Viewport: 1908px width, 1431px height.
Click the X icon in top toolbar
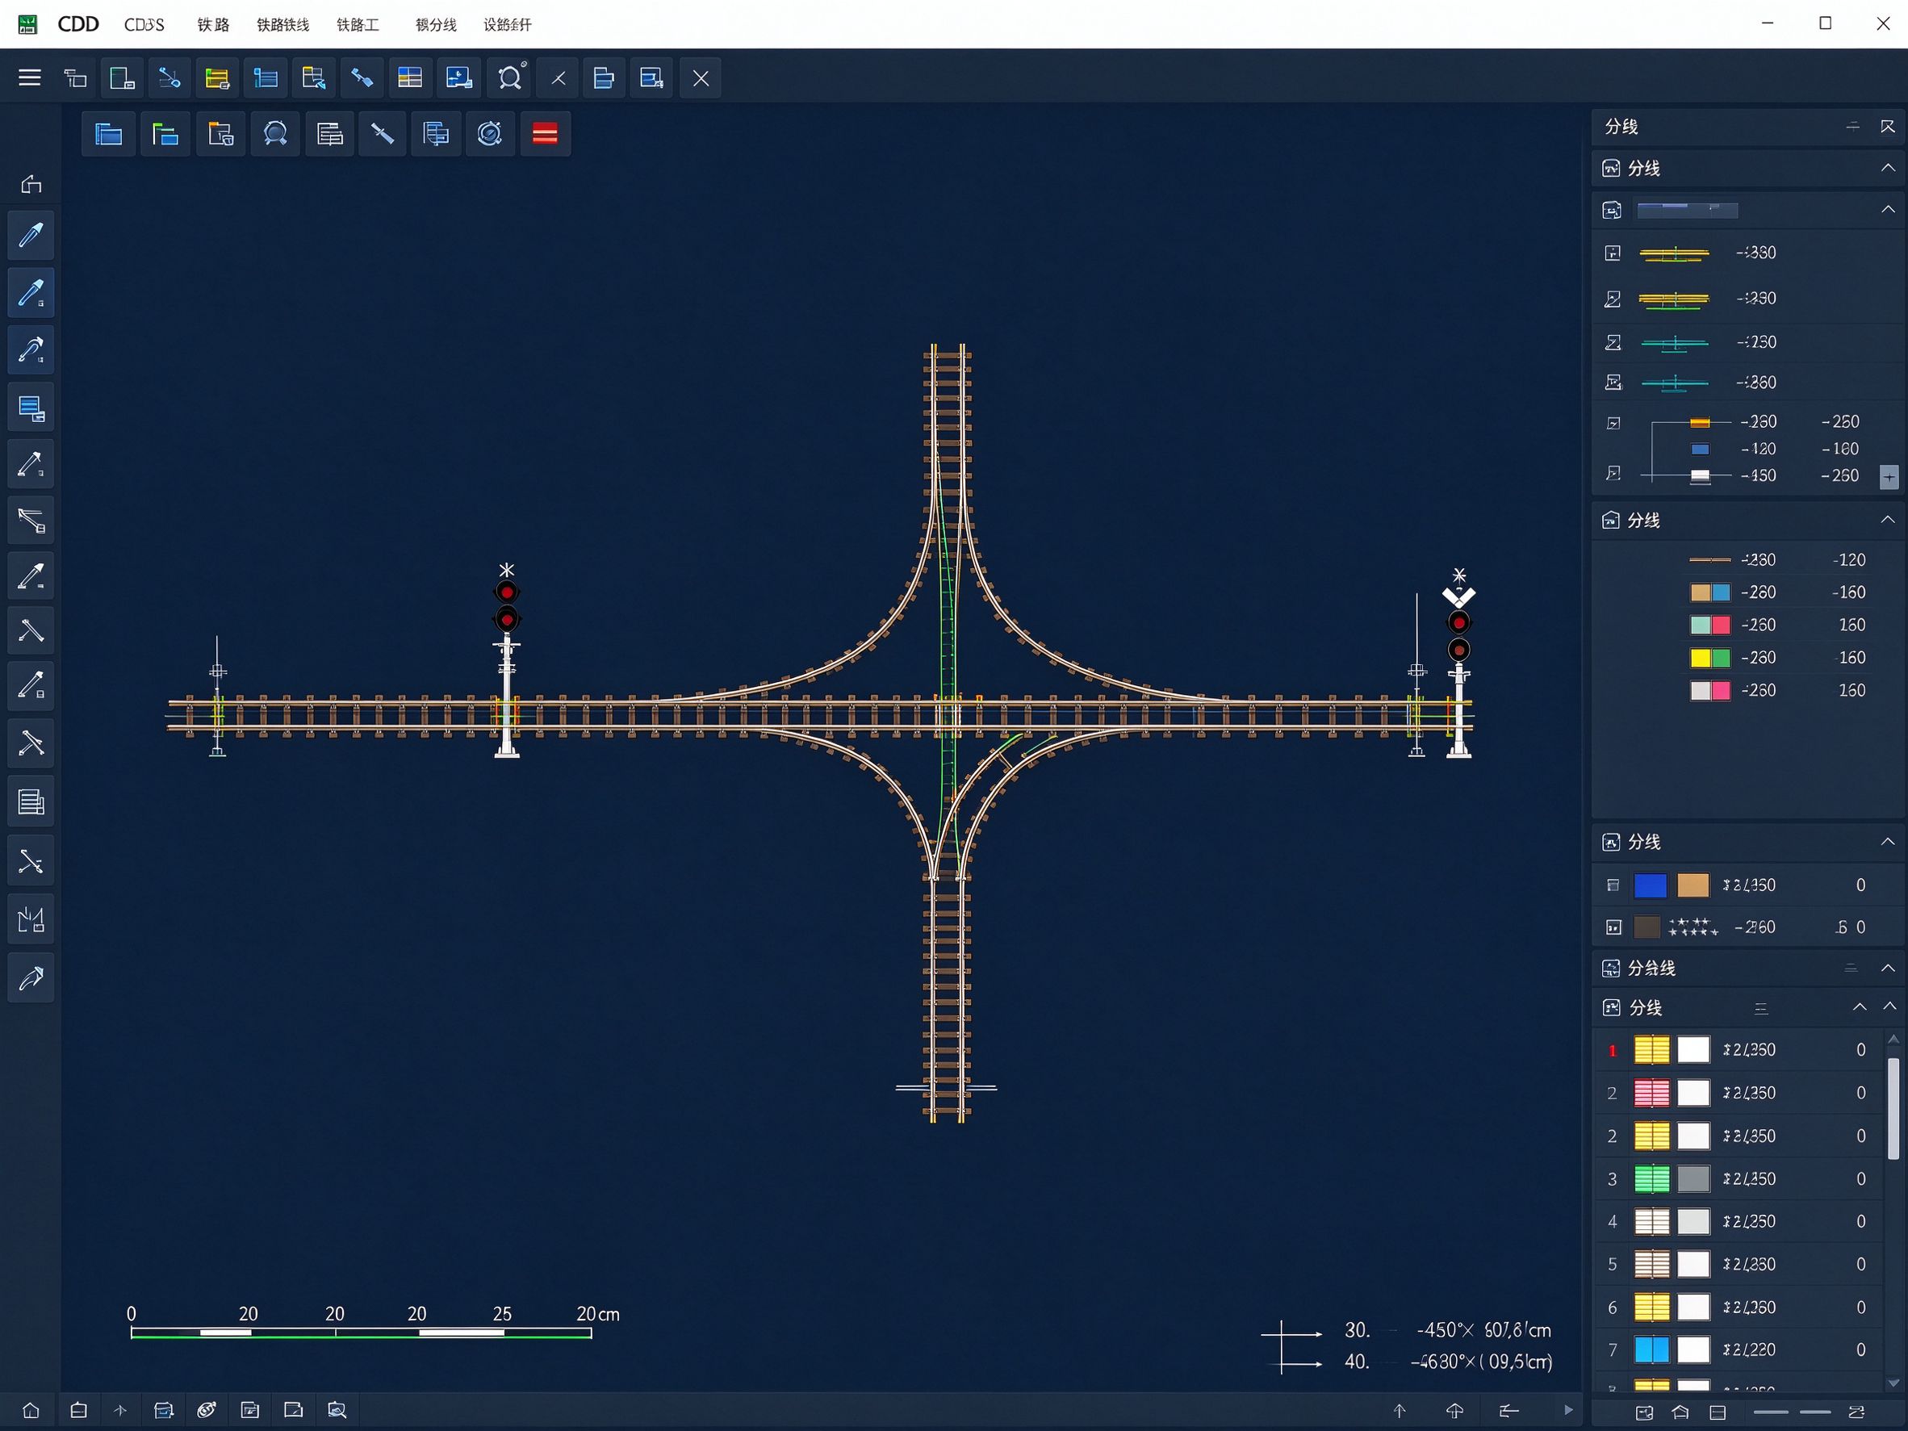[701, 78]
